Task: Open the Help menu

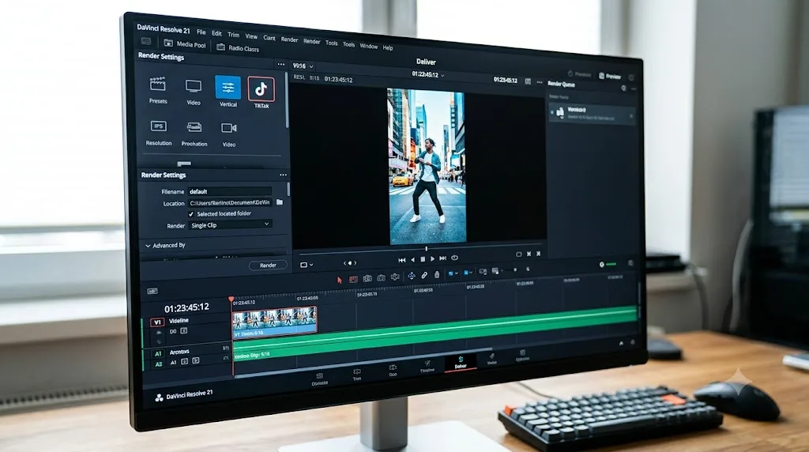Action: tap(388, 47)
